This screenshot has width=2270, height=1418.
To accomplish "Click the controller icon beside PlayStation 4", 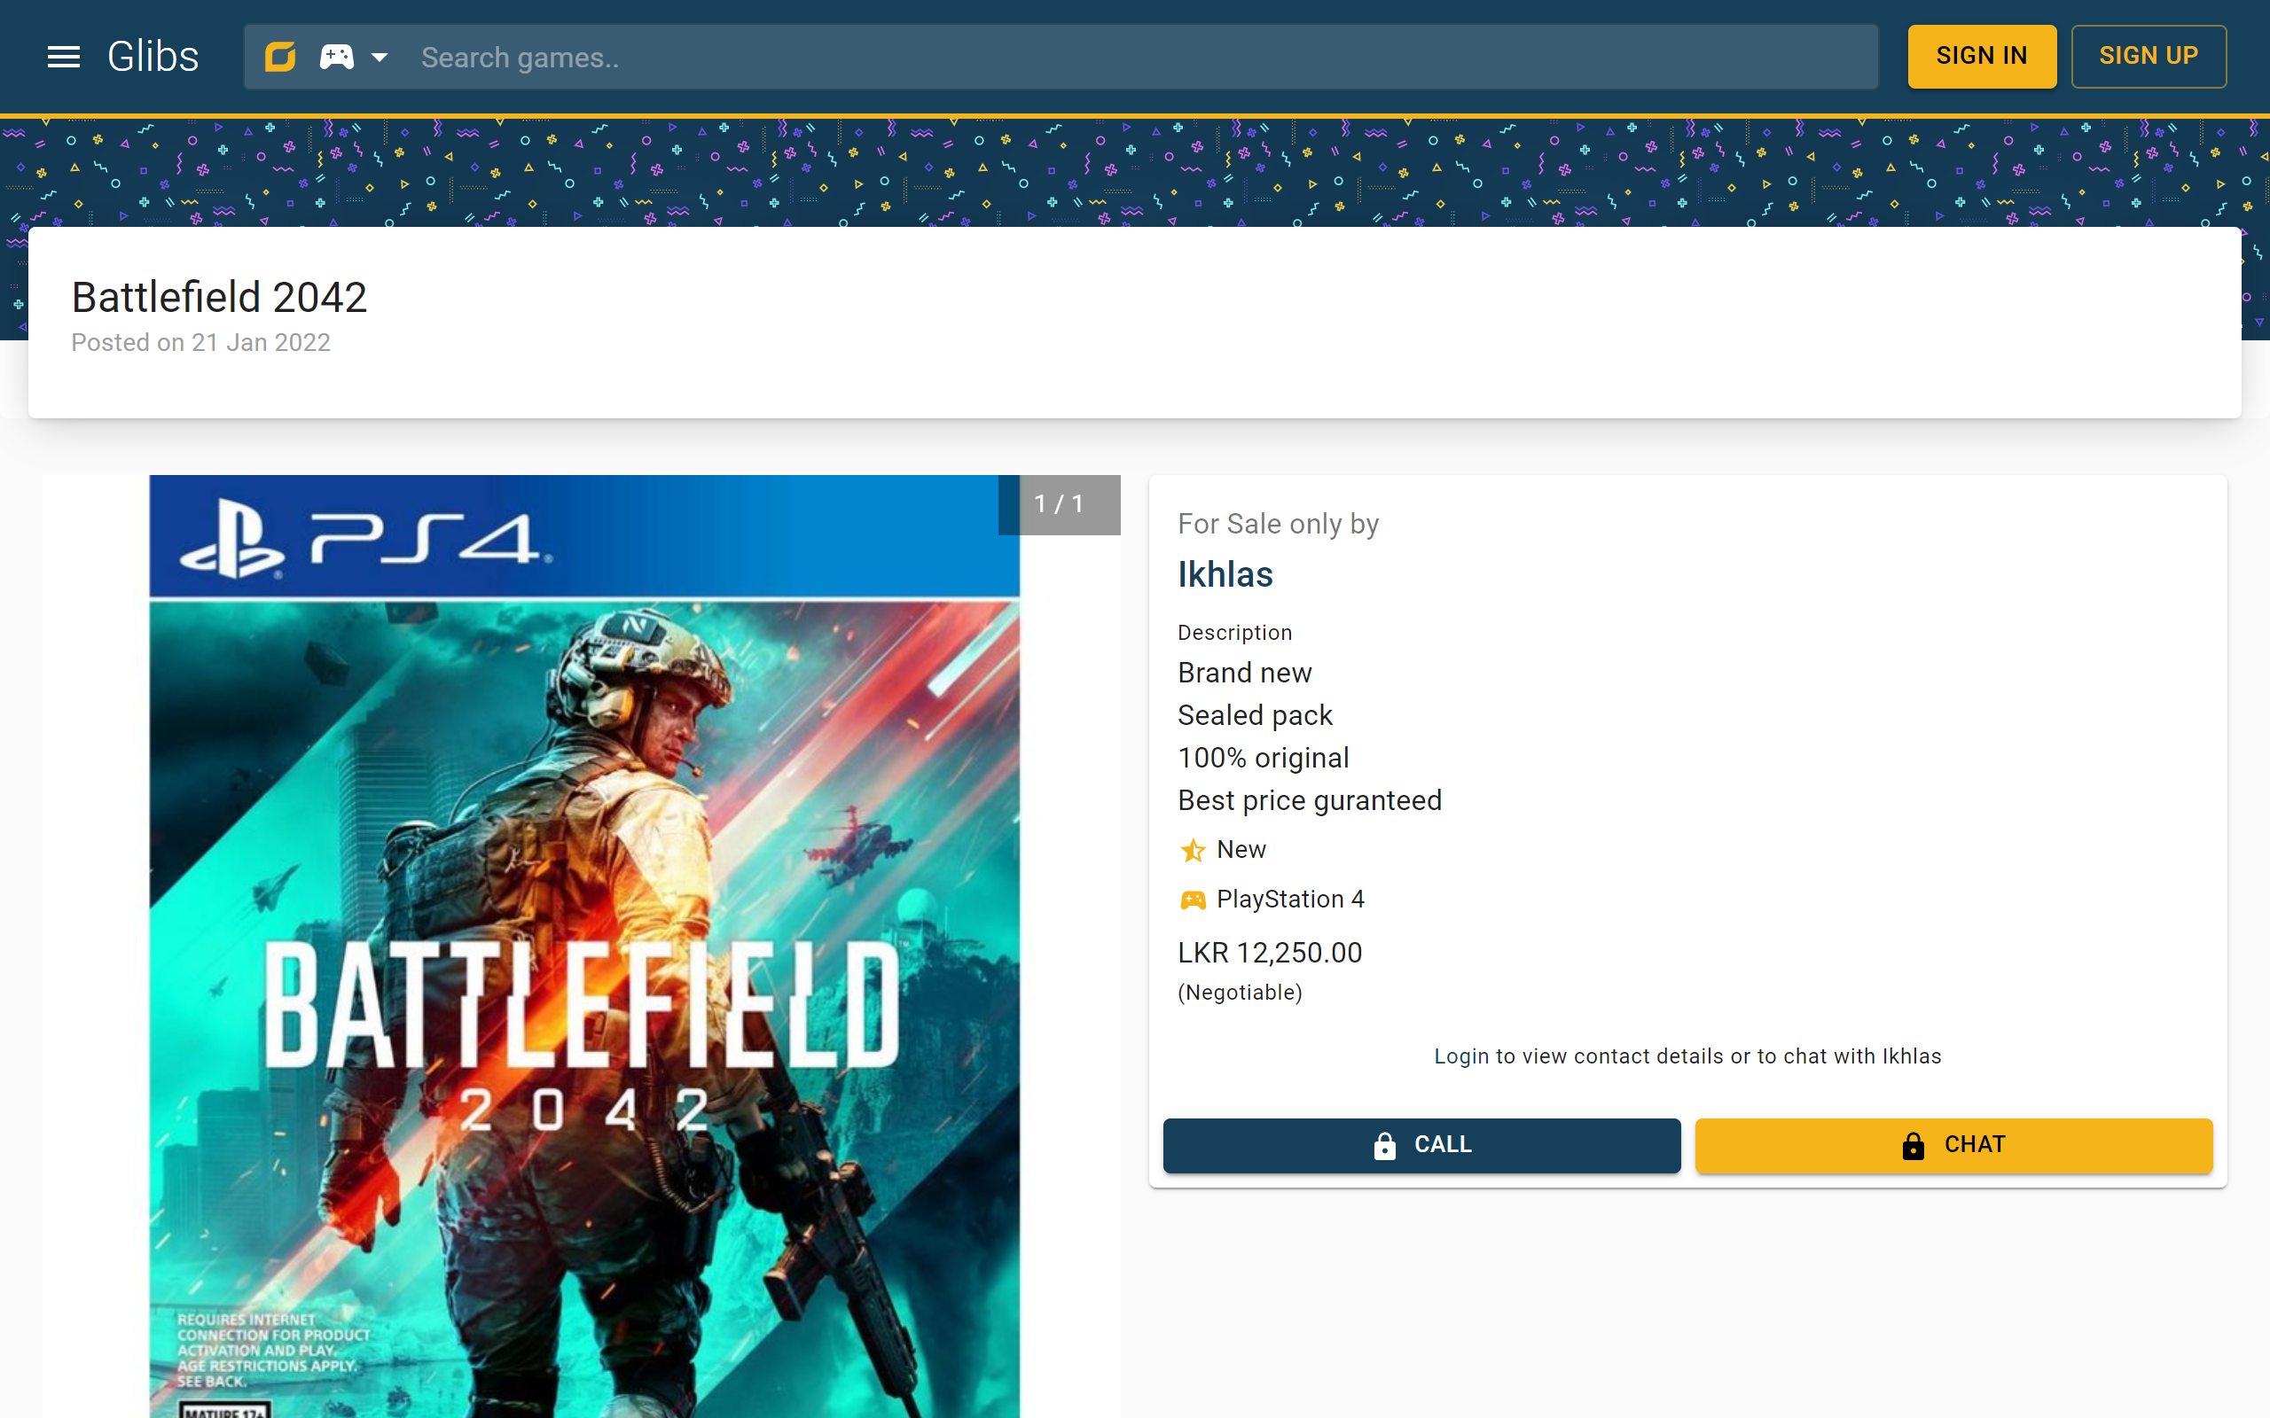I will tap(1193, 900).
